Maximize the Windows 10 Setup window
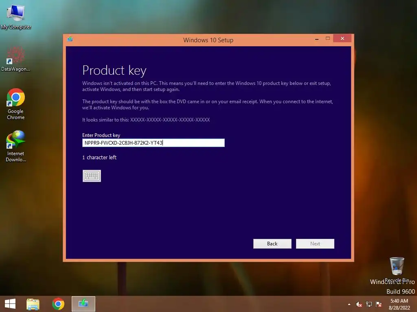The height and width of the screenshot is (312, 417). tap(328, 39)
